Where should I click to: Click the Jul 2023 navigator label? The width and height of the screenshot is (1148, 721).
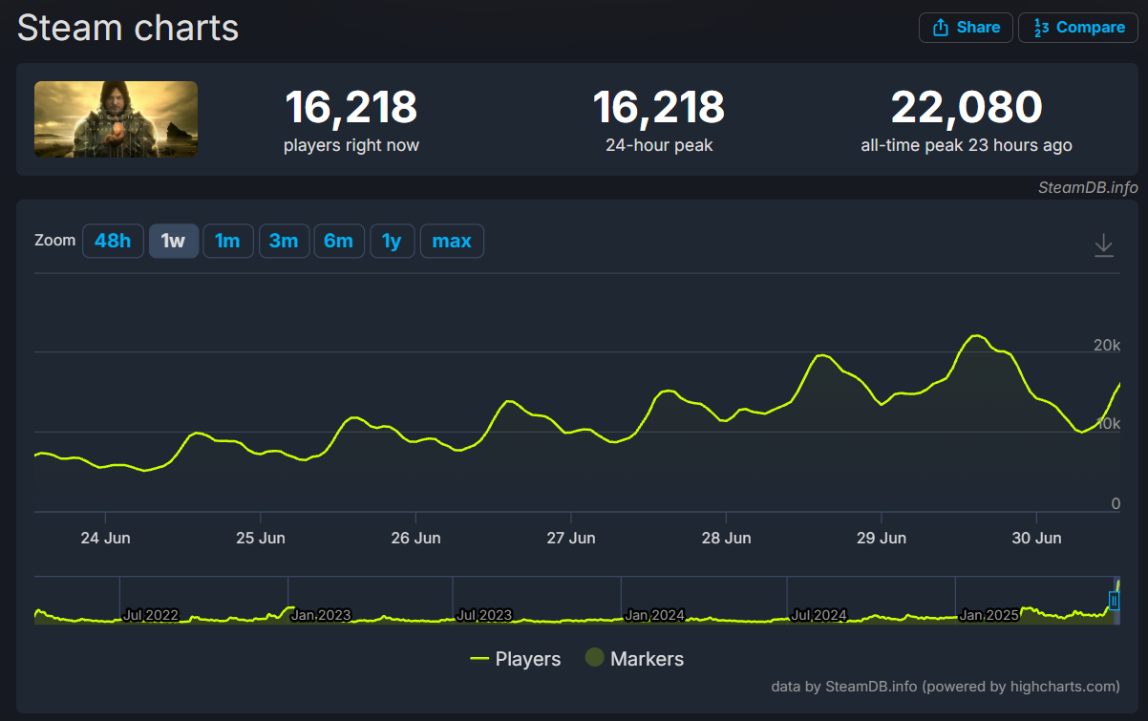[x=484, y=615]
